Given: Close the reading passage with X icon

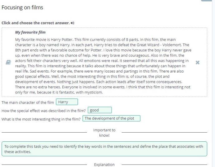Looking at the screenshot, I should tap(197, 62).
